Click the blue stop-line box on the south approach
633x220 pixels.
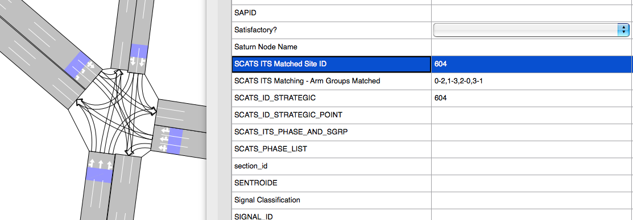98,175
